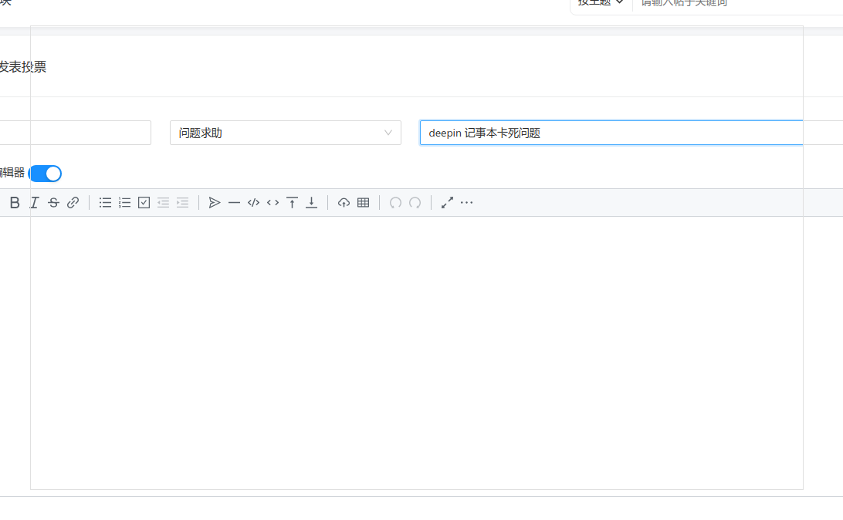The height and width of the screenshot is (520, 843).
Task: Insert a code block
Action: (253, 202)
